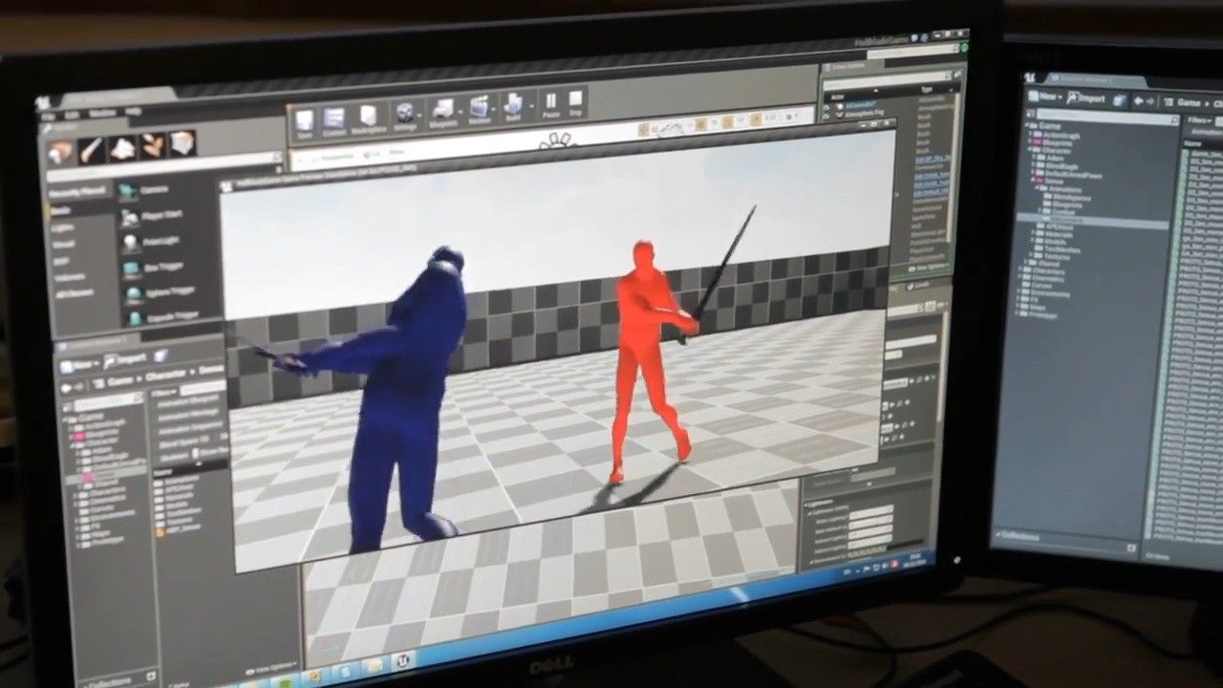Image resolution: width=1223 pixels, height=688 pixels.
Task: Open the Content toolbar icon
Action: click(334, 121)
